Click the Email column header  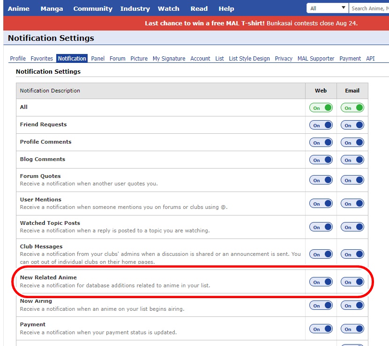tap(352, 91)
